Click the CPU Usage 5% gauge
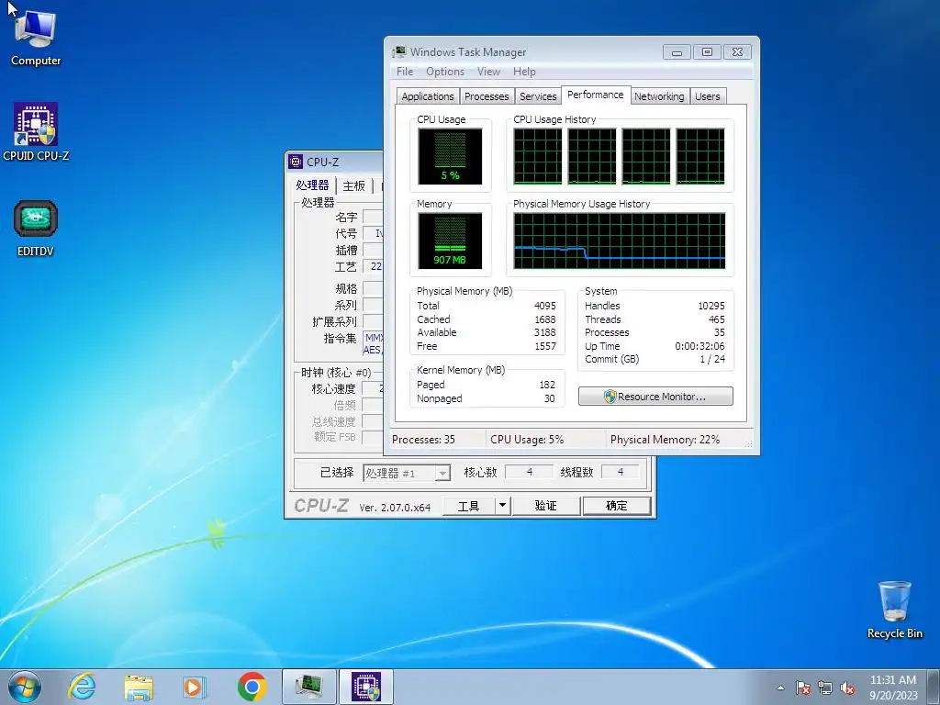Screen dimensions: 940x705 [x=450, y=156]
